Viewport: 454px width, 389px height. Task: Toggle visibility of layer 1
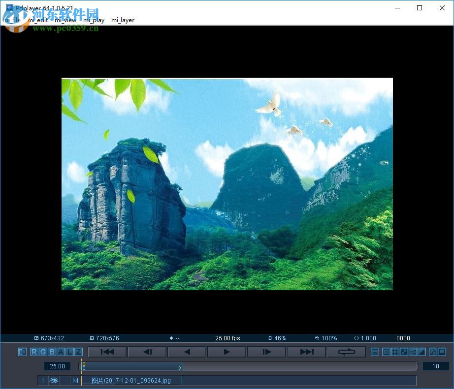click(54, 380)
